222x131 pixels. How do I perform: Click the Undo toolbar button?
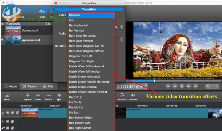pyautogui.click(x=42, y=14)
